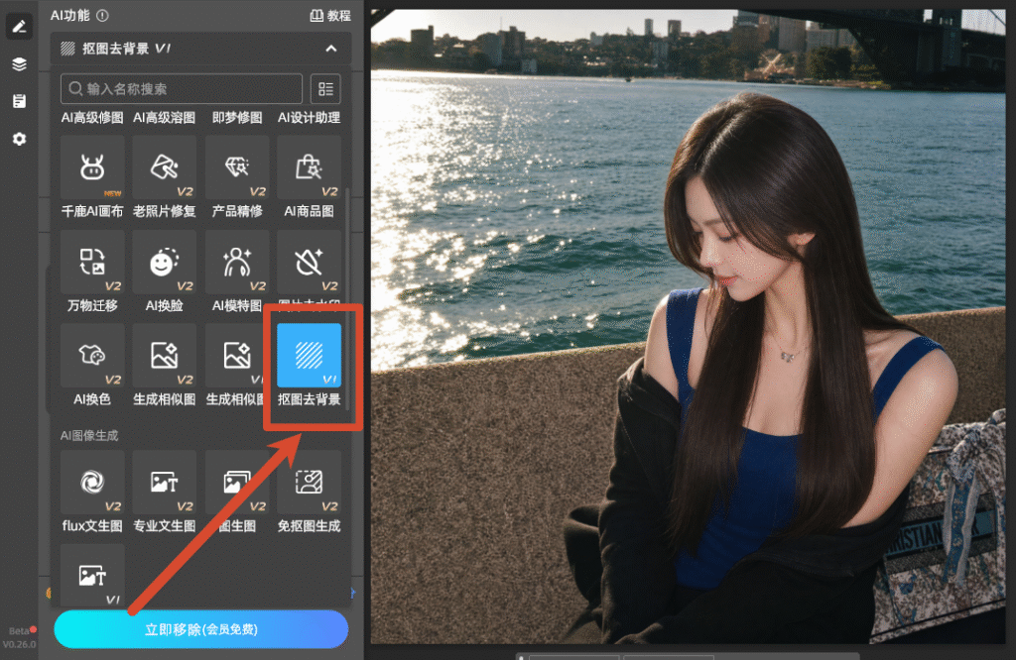Toggle list view next to the search box
This screenshot has width=1016, height=660.
click(x=325, y=88)
